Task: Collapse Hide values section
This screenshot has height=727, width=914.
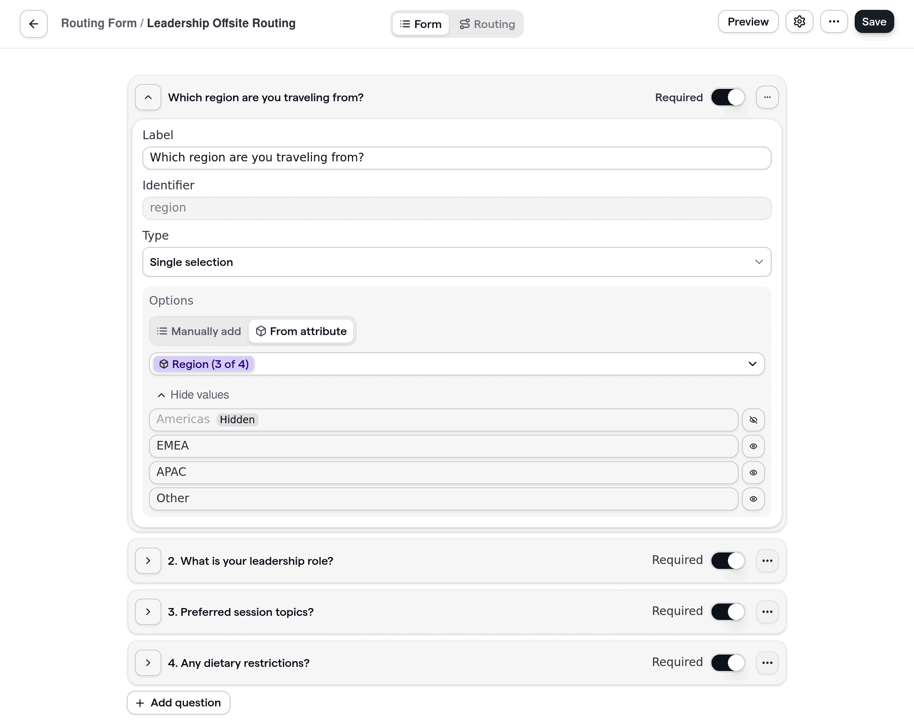Action: 193,394
